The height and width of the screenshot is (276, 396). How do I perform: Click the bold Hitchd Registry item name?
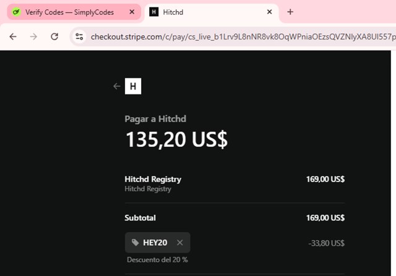tap(153, 179)
